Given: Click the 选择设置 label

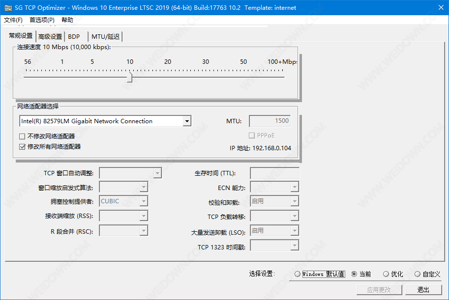Looking at the screenshot, I should pyautogui.click(x=262, y=274).
